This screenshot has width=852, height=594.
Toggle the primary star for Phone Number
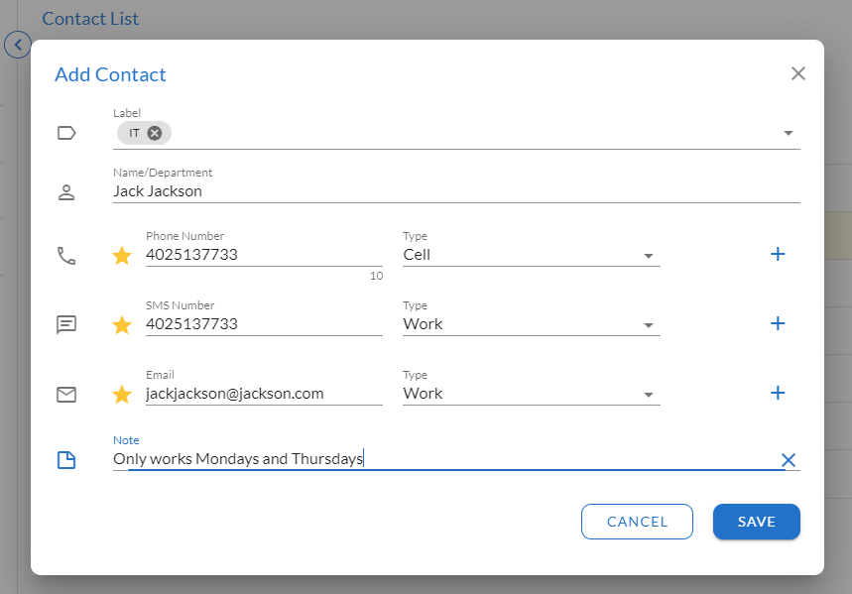(122, 256)
